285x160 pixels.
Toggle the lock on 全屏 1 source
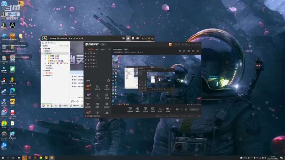pos(88,53)
